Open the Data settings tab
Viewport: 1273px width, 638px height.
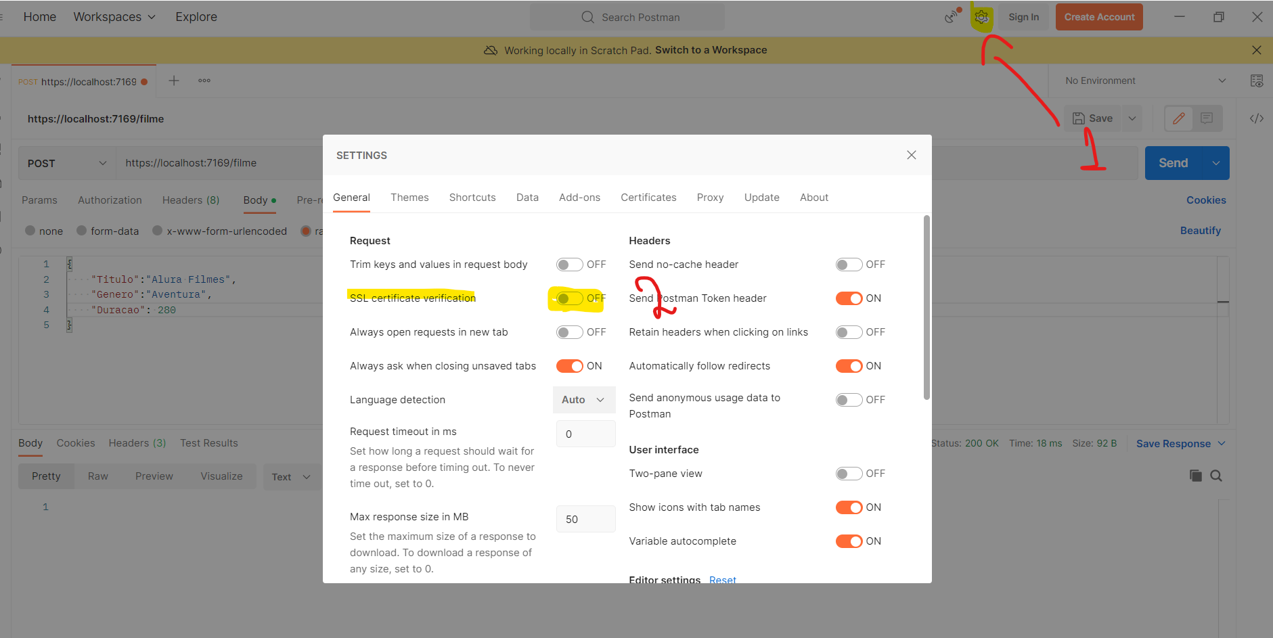point(527,198)
